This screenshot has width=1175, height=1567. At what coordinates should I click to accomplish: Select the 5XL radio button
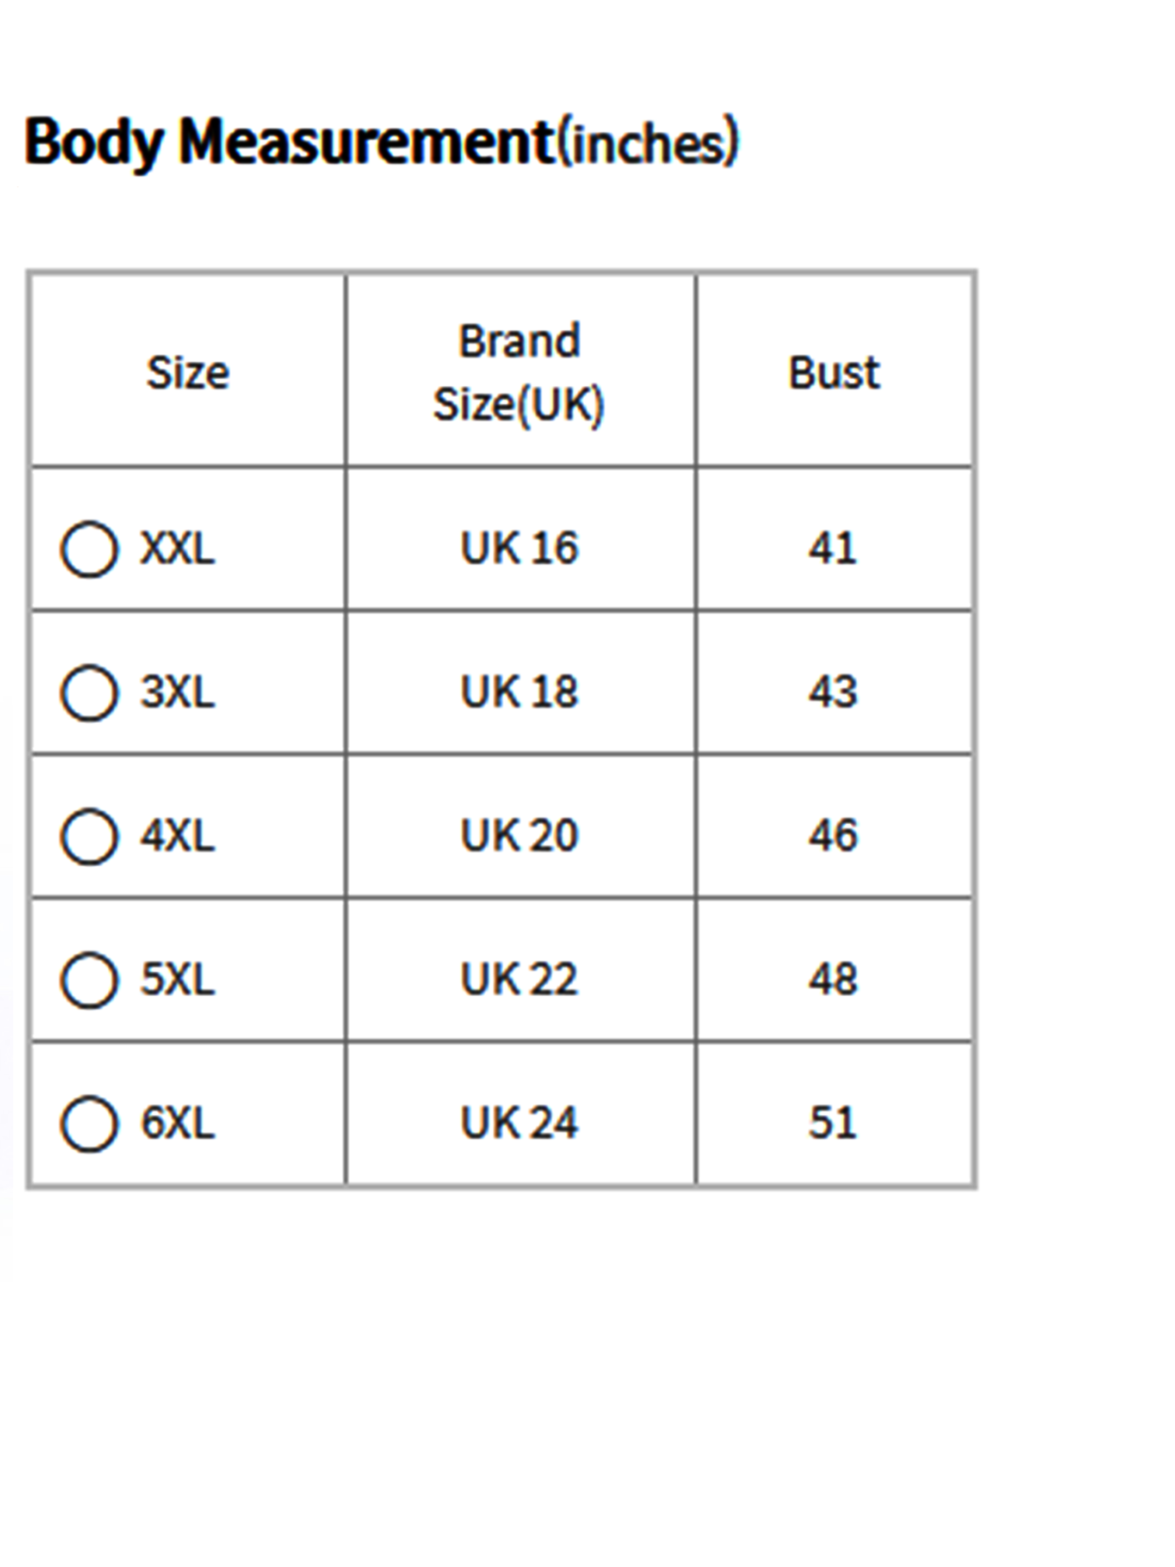89,980
